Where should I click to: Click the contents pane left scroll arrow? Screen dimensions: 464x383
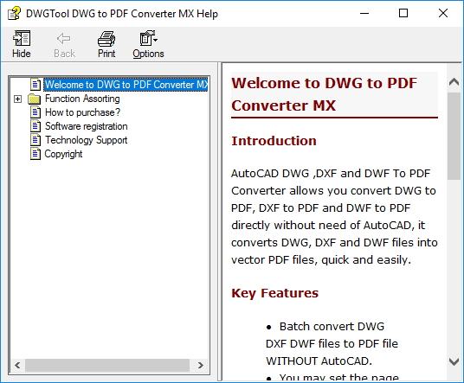[x=17, y=365]
